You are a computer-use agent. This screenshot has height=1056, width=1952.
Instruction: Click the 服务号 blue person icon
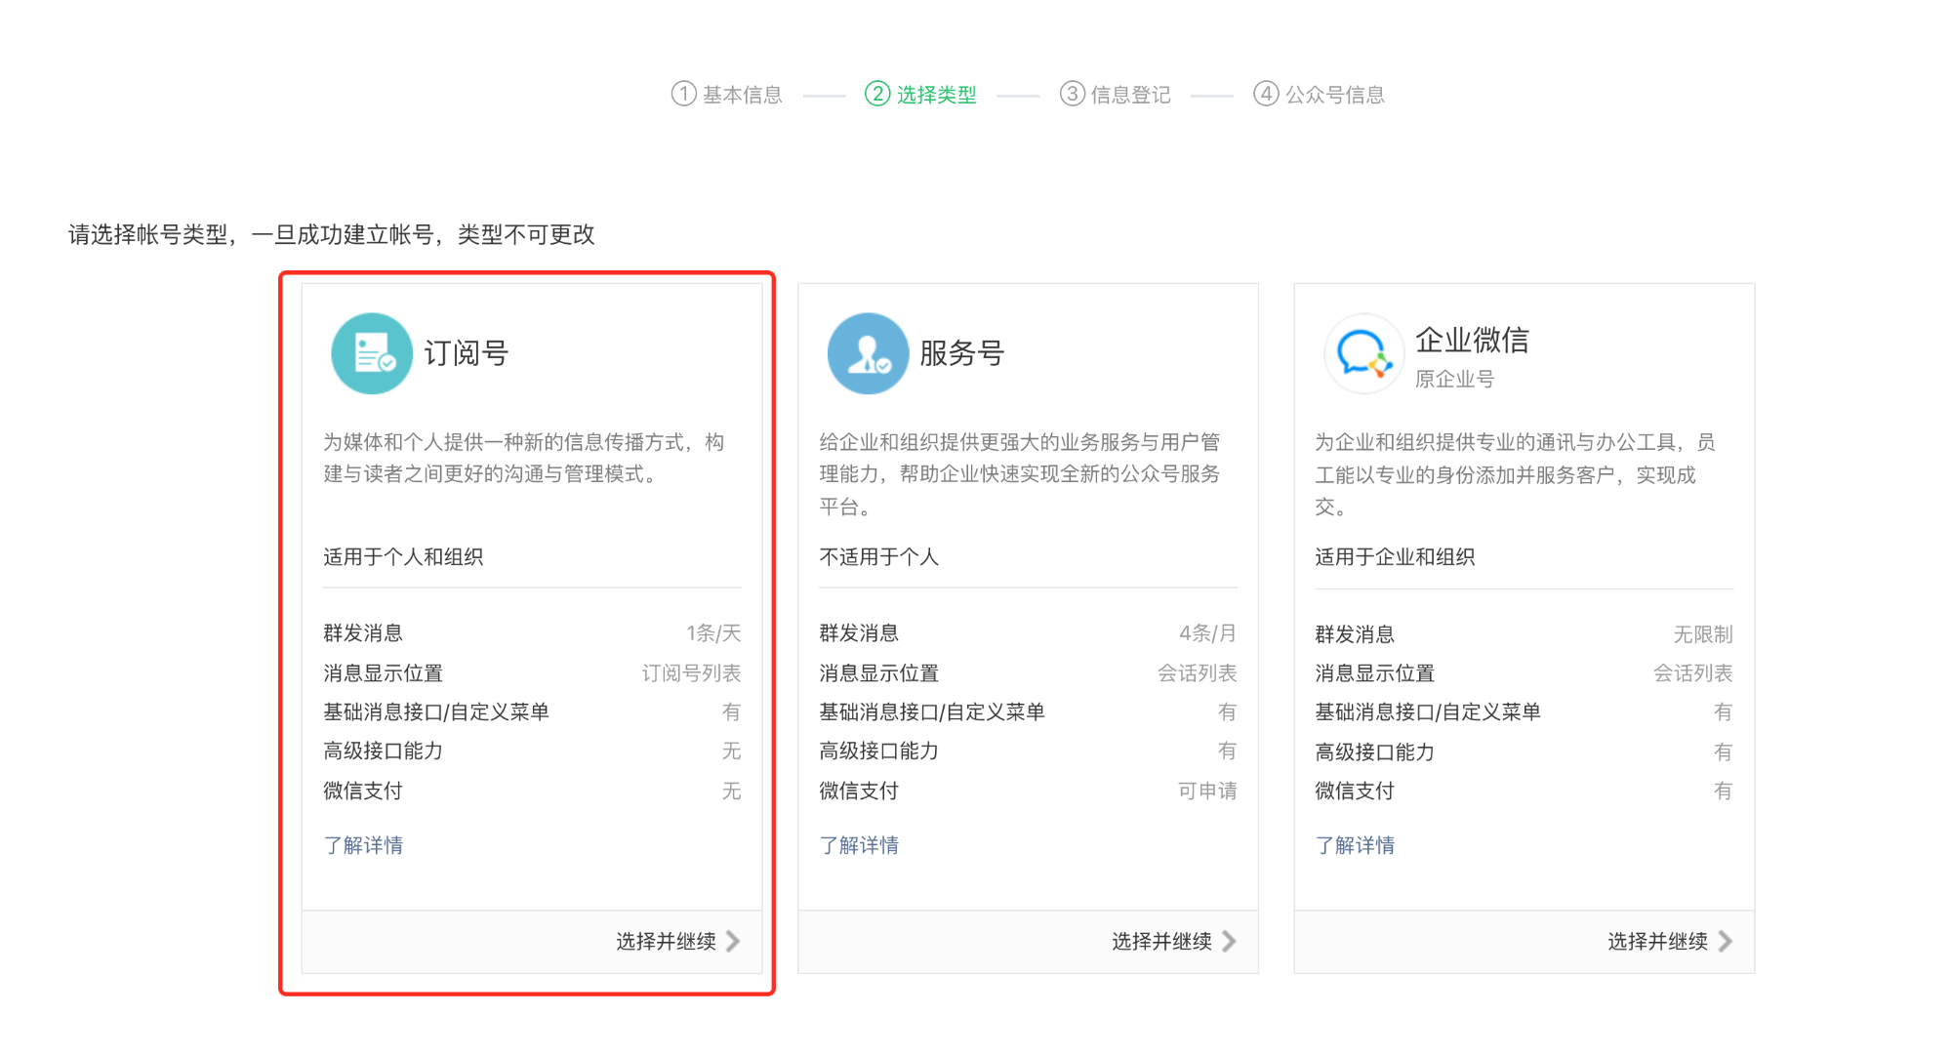tap(868, 353)
